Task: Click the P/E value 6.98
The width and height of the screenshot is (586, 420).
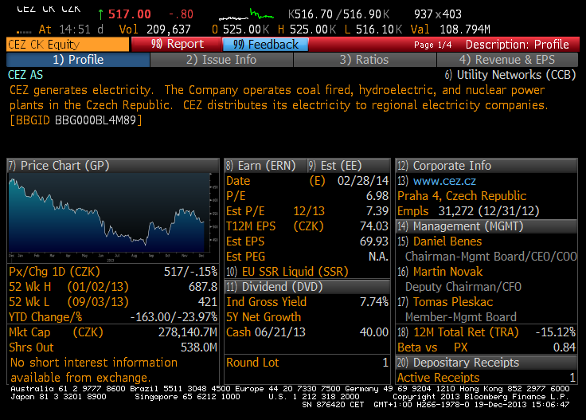Action: [377, 196]
